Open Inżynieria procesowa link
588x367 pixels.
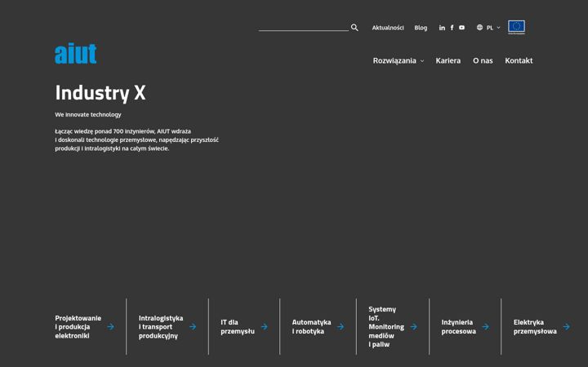coord(458,327)
